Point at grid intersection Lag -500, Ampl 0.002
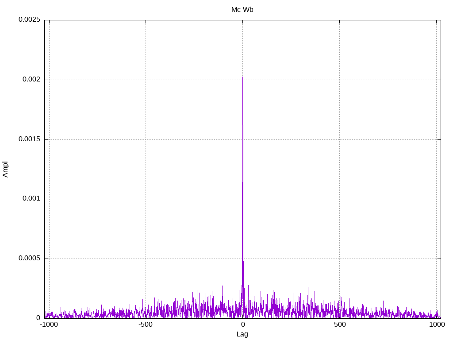Screen dimensions: 453x340 [x=146, y=80]
